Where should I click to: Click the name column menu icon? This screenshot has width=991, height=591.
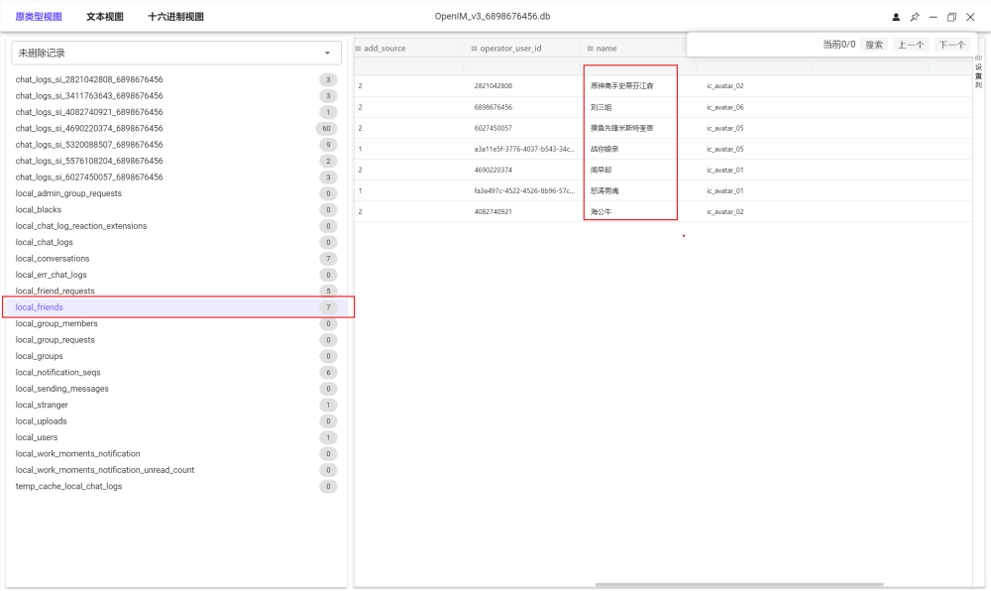pyautogui.click(x=591, y=49)
